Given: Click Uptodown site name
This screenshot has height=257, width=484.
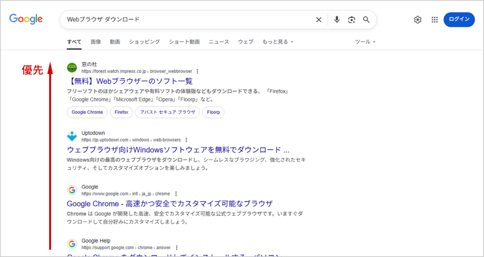Looking at the screenshot, I should [93, 133].
